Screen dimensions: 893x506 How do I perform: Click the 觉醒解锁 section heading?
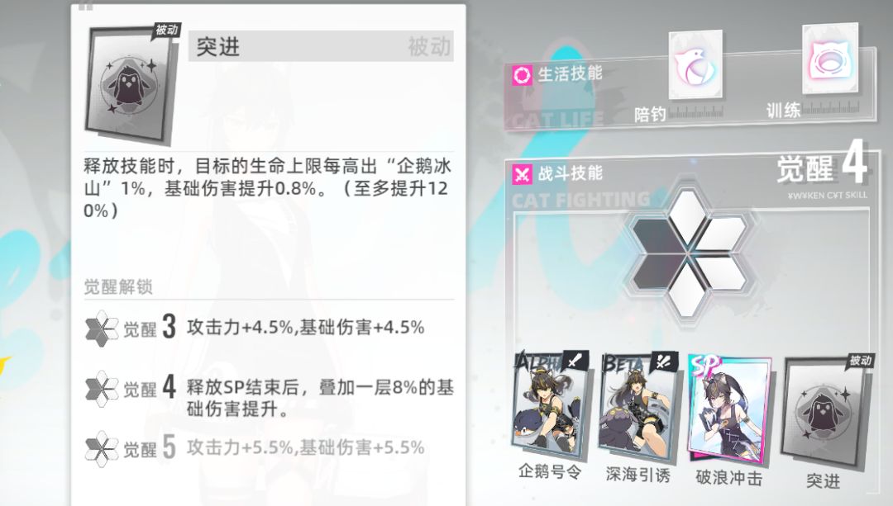click(118, 287)
